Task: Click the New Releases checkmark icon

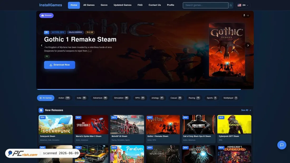Action: 41,110
